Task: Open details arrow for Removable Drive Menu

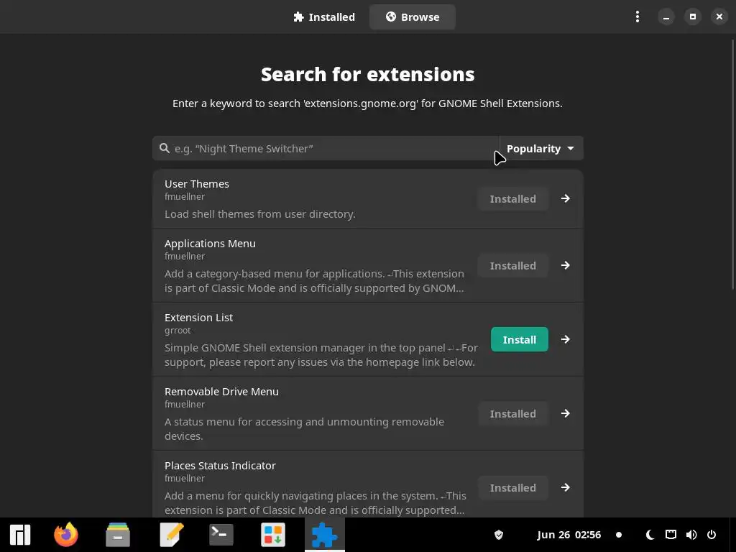Action: [566, 414]
